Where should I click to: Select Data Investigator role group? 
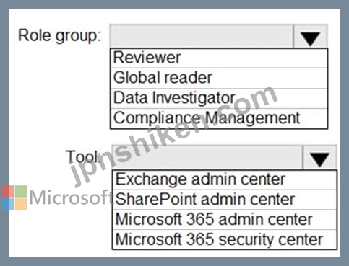coord(219,98)
